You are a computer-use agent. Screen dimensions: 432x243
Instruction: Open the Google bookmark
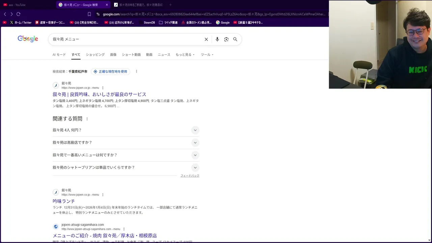(223, 23)
